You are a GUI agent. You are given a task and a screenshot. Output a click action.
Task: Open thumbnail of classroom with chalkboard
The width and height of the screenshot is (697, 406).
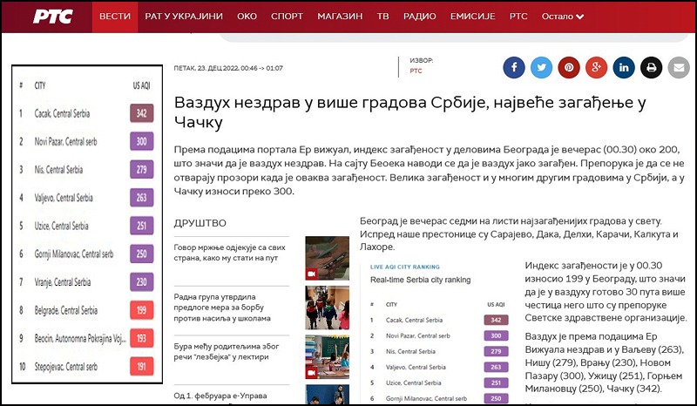coord(328,356)
